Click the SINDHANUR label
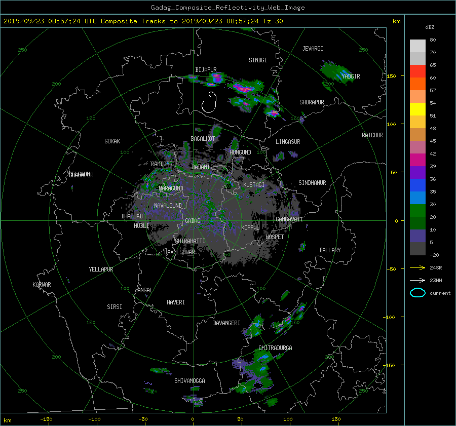The height and width of the screenshot is (426, 456). pos(312,183)
